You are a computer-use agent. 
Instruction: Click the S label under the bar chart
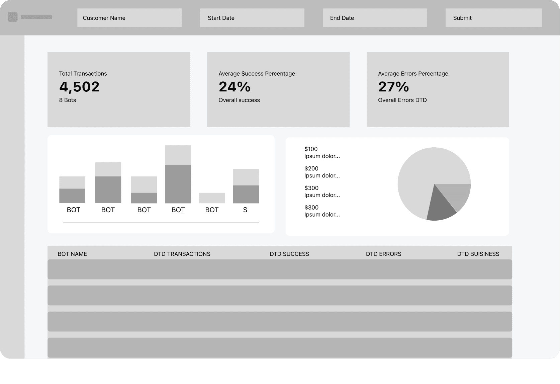tap(245, 210)
